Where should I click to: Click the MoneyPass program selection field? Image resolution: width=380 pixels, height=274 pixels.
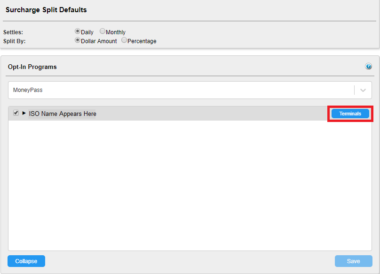[x=190, y=90]
